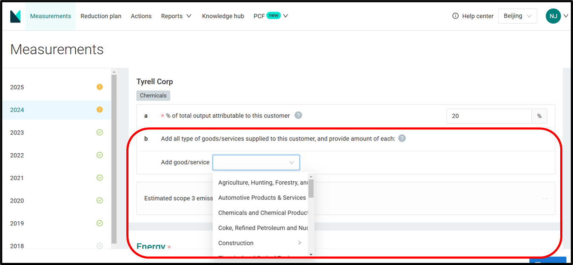Open the Knowledge hub

(x=223, y=16)
